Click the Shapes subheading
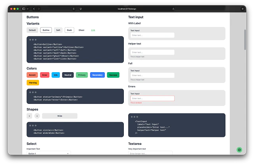 (x=33, y=109)
